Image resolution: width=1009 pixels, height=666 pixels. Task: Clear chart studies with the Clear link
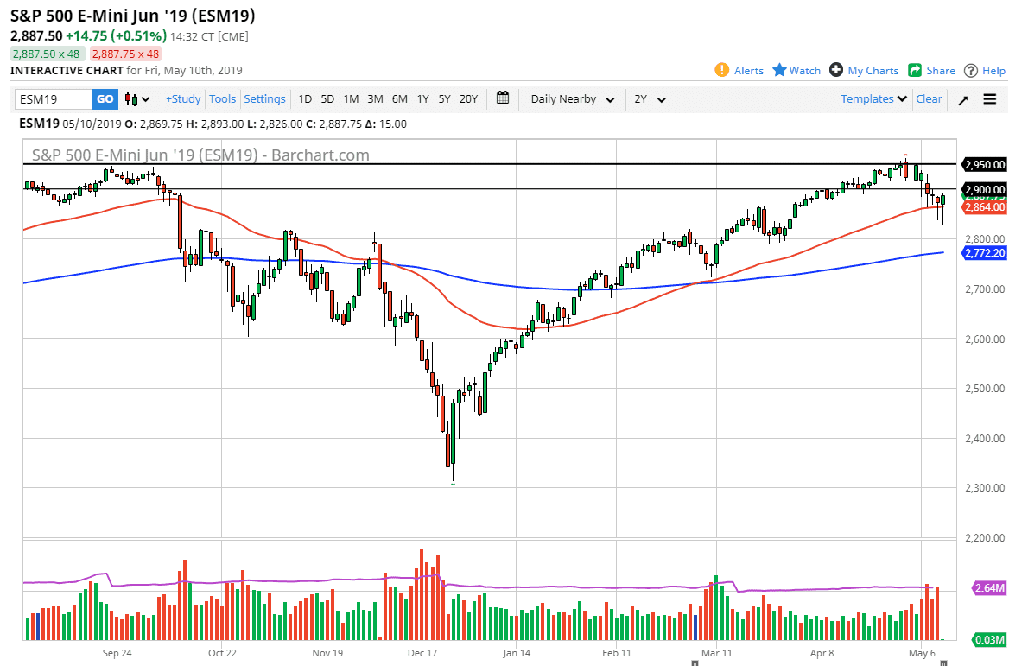point(929,99)
